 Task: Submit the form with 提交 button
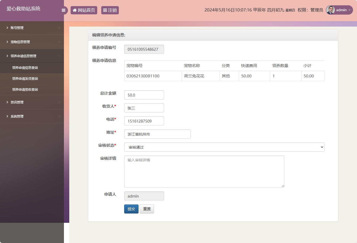tap(131, 209)
